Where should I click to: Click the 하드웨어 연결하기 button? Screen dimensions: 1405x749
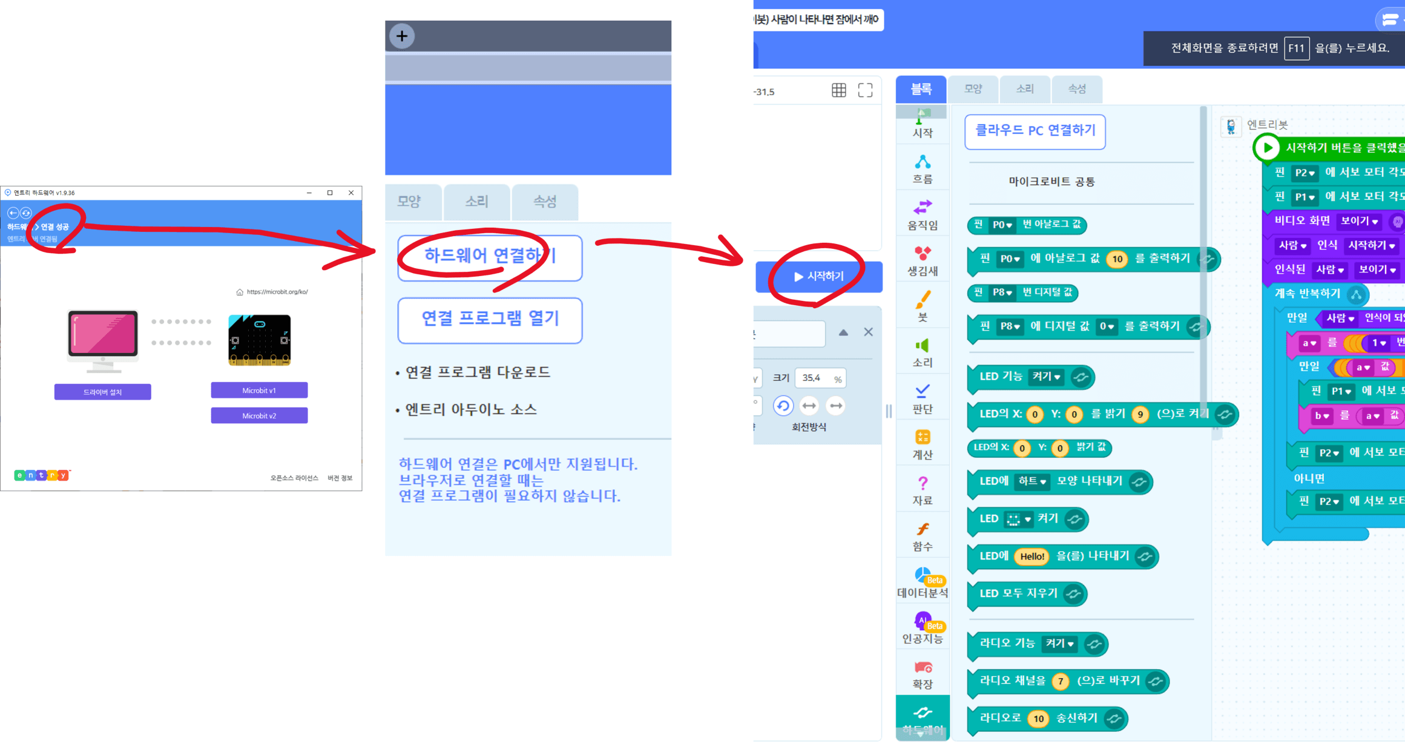pyautogui.click(x=490, y=256)
